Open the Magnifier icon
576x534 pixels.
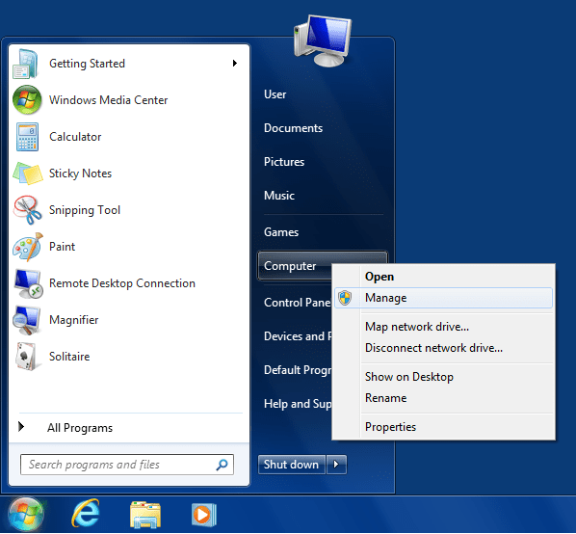[26, 320]
